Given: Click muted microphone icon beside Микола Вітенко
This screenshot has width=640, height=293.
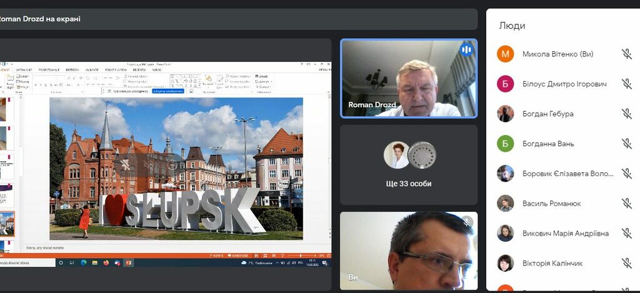Looking at the screenshot, I should pyautogui.click(x=626, y=54).
